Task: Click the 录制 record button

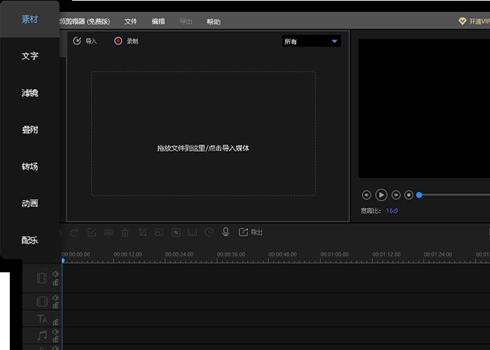Action: 126,41
